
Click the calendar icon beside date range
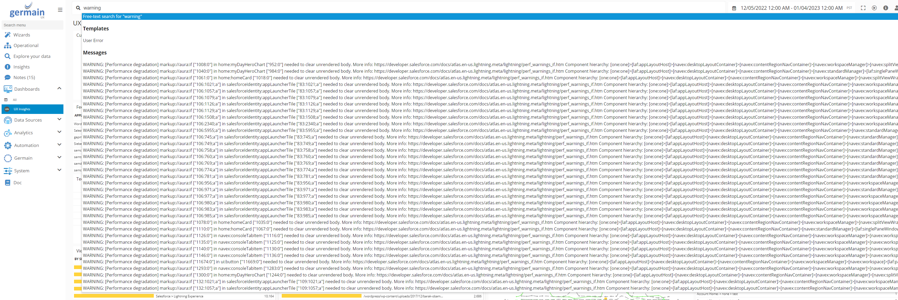pos(734,8)
